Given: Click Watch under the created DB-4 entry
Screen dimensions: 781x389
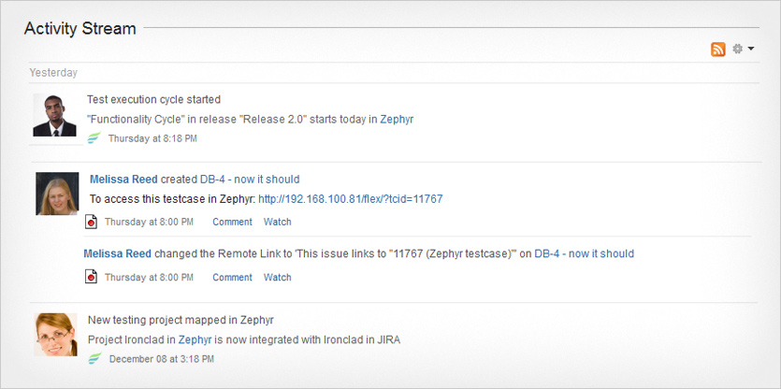Looking at the screenshot, I should click(x=278, y=223).
